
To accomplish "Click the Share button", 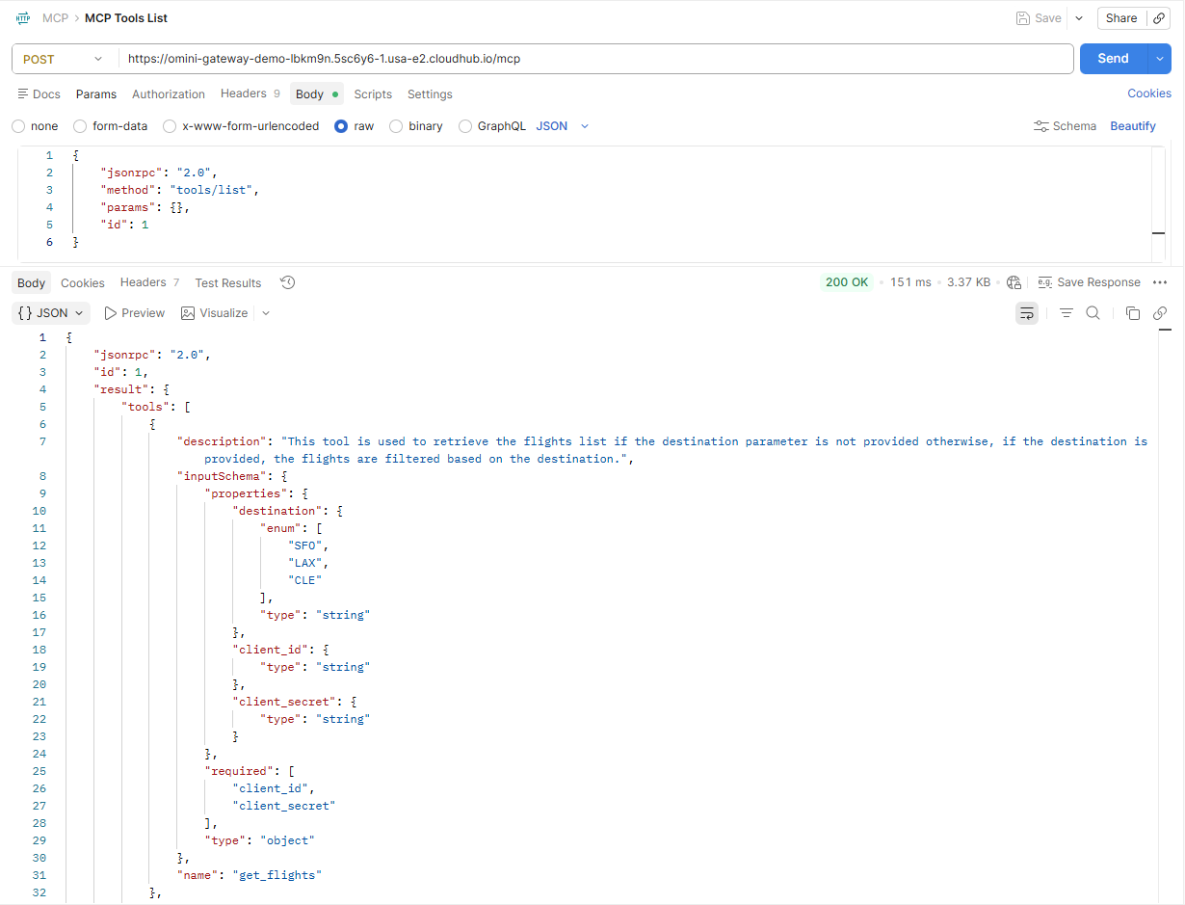I will coord(1121,18).
